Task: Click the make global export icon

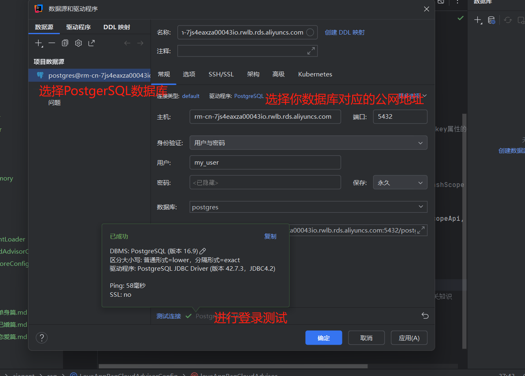Action: click(x=91, y=43)
